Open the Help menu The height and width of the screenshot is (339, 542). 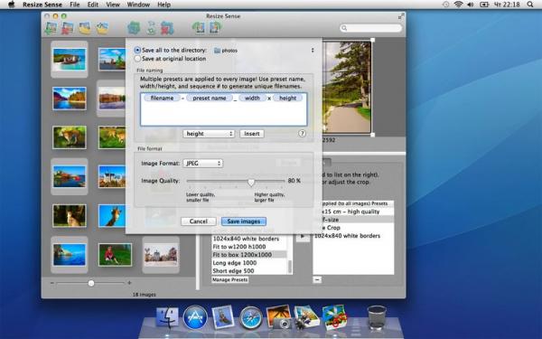[164, 5]
